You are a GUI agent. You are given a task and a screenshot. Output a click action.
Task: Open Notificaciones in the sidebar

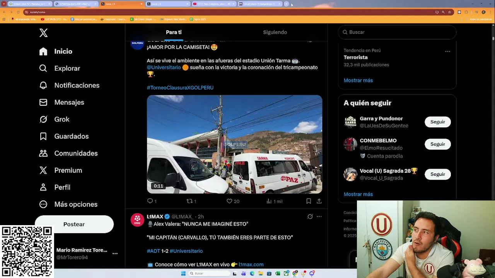[69, 85]
